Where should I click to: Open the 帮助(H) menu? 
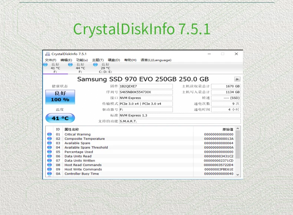[130, 60]
